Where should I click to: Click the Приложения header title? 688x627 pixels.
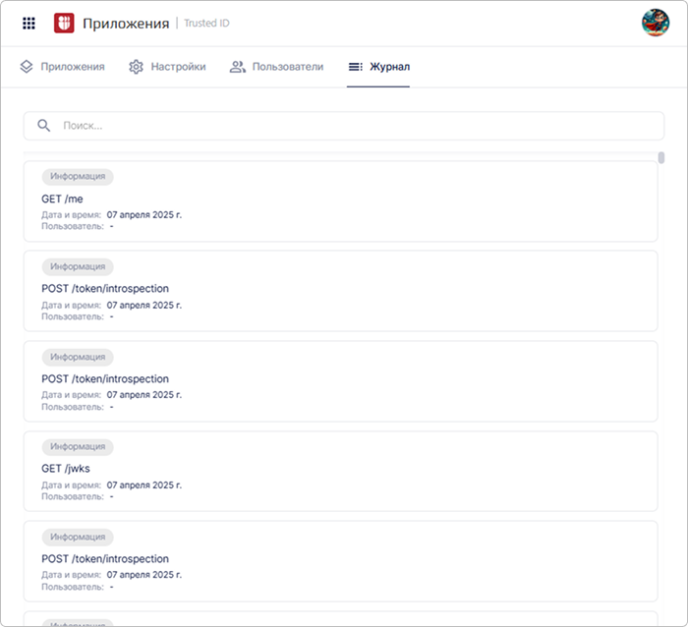click(x=126, y=24)
